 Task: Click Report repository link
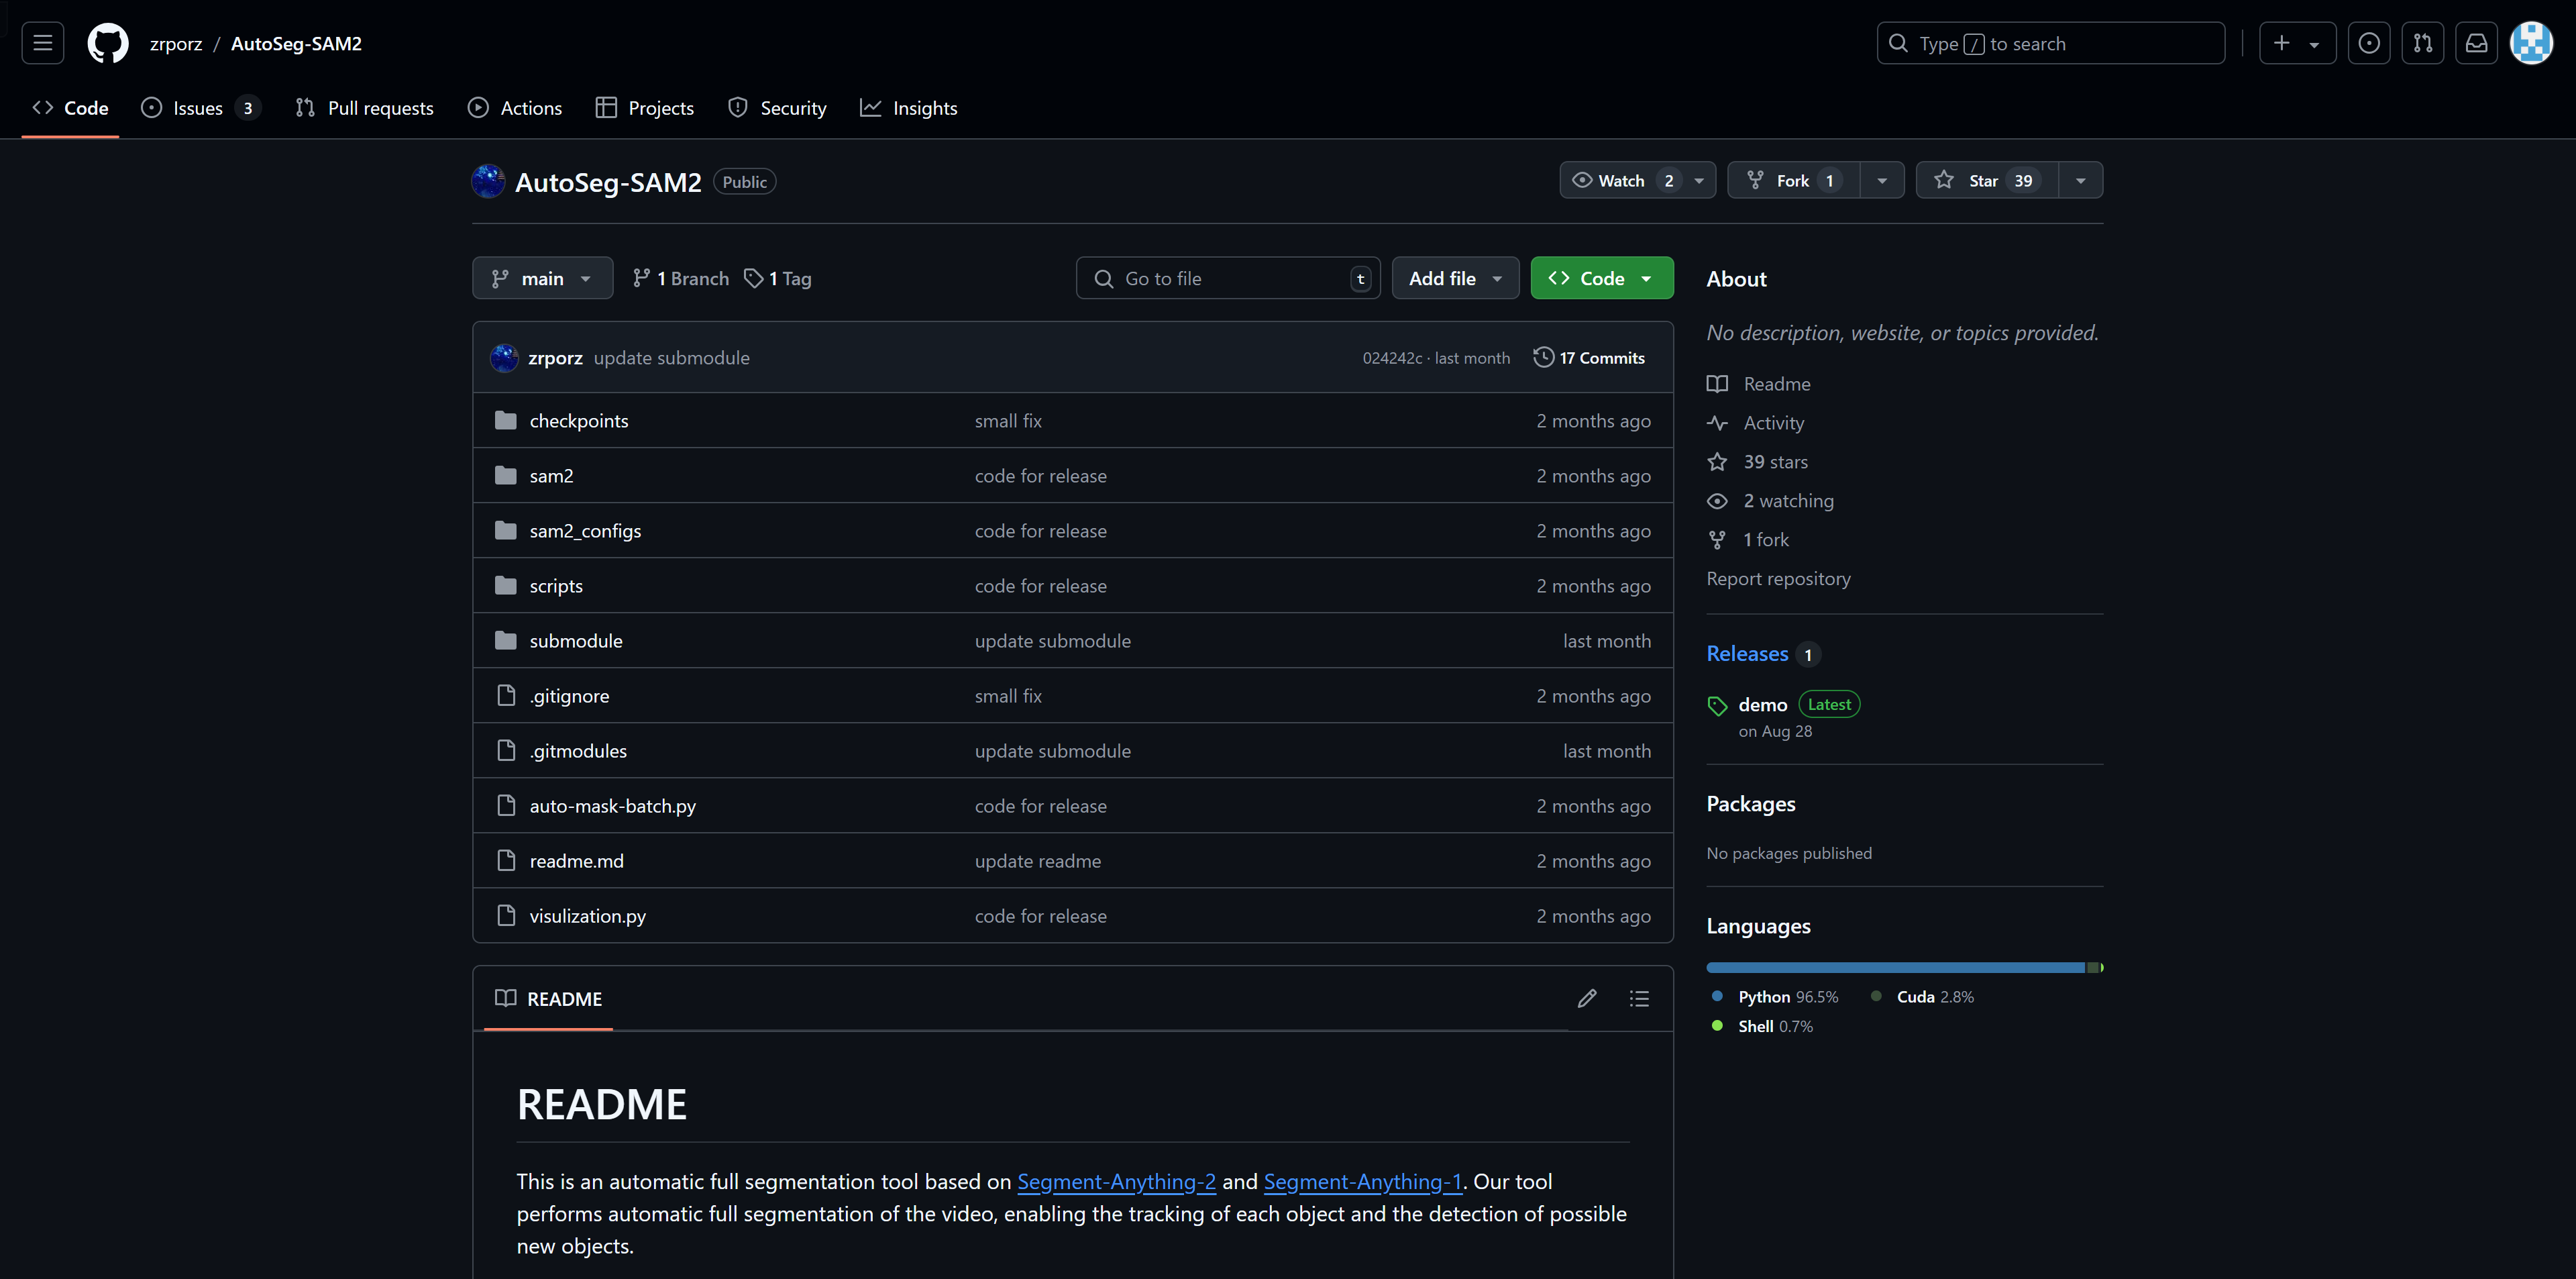click(x=1778, y=578)
